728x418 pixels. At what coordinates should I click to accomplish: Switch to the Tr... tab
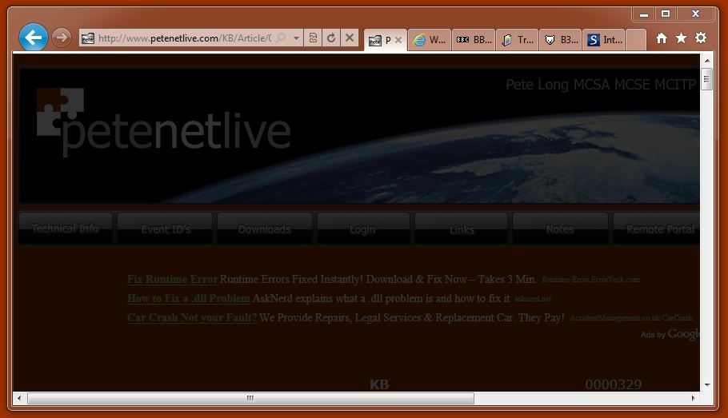[518, 40]
